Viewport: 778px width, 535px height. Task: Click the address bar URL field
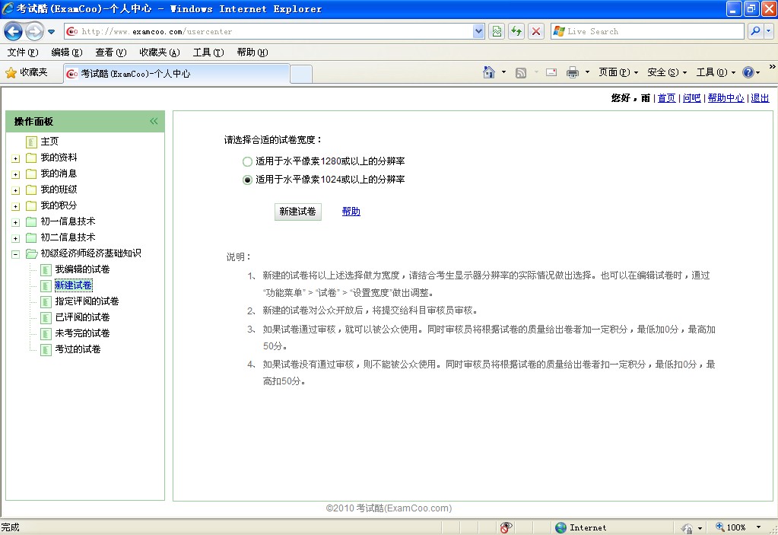click(x=274, y=31)
